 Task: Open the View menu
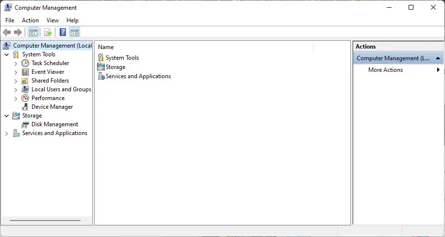[52, 20]
